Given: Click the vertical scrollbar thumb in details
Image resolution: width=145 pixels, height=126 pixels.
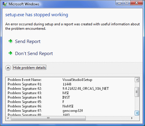Looking at the screenshot, I should 137,92.
